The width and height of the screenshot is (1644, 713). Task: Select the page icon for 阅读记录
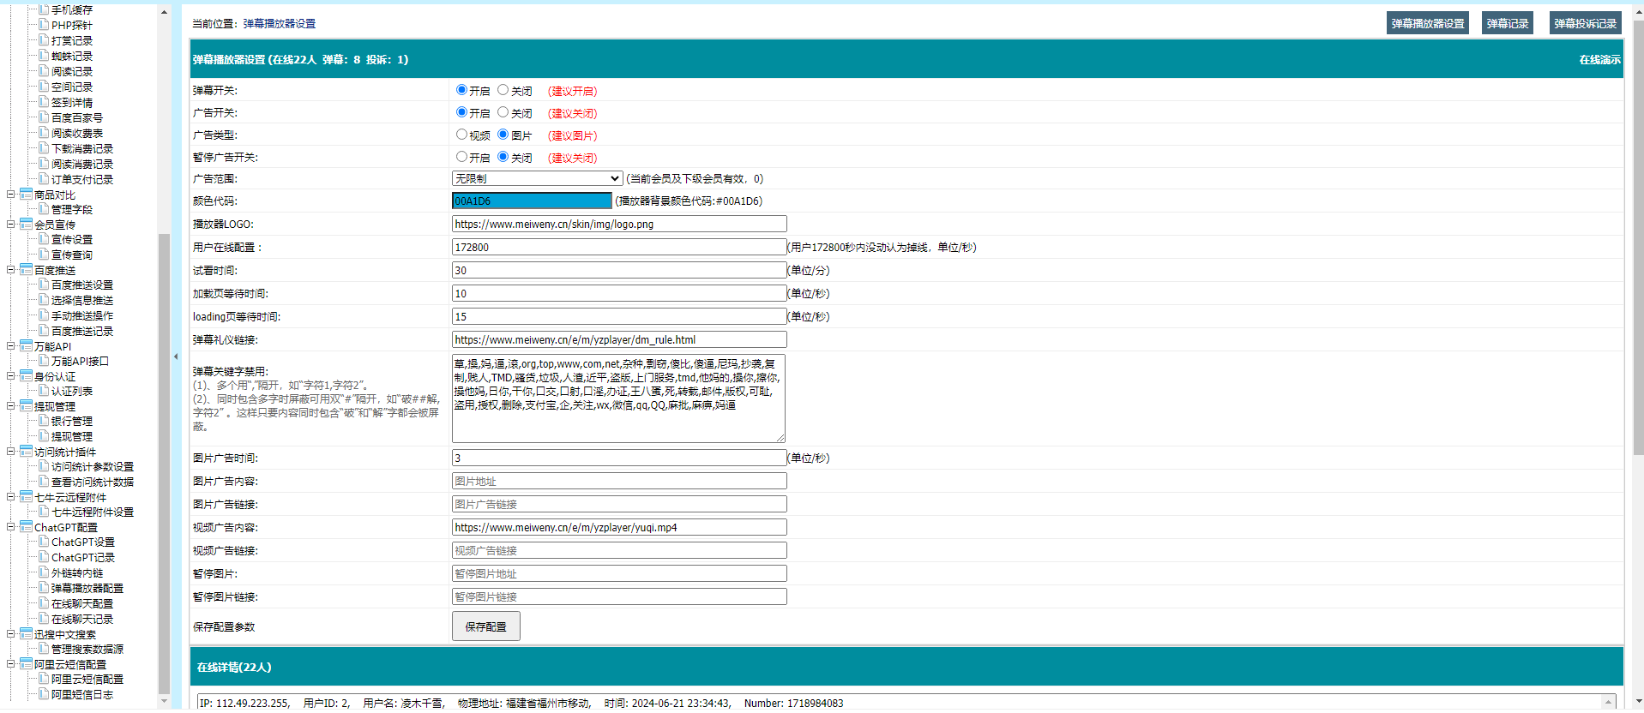pos(44,71)
